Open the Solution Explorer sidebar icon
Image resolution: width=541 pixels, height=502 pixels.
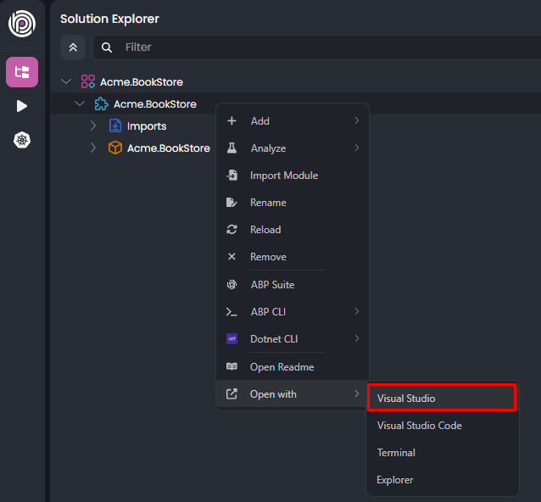[x=22, y=72]
